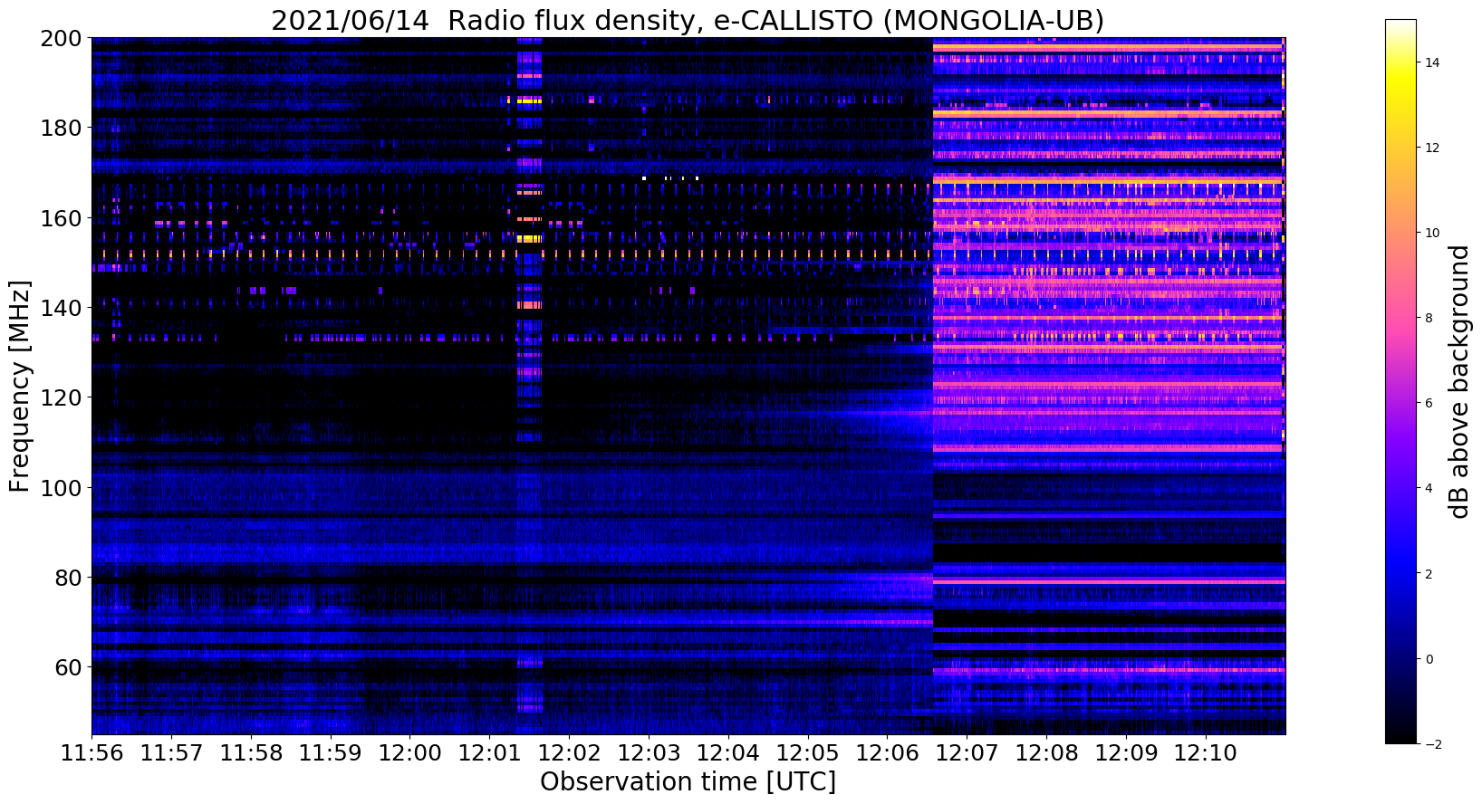Click the 120 frequency tick label
1482x804 pixels.
point(63,397)
